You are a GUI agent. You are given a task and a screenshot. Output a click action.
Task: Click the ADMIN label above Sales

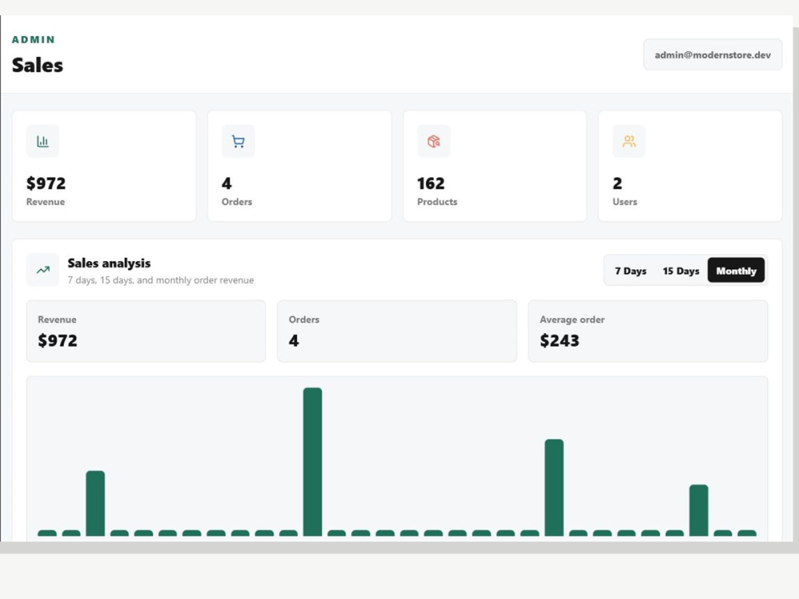[x=33, y=40]
